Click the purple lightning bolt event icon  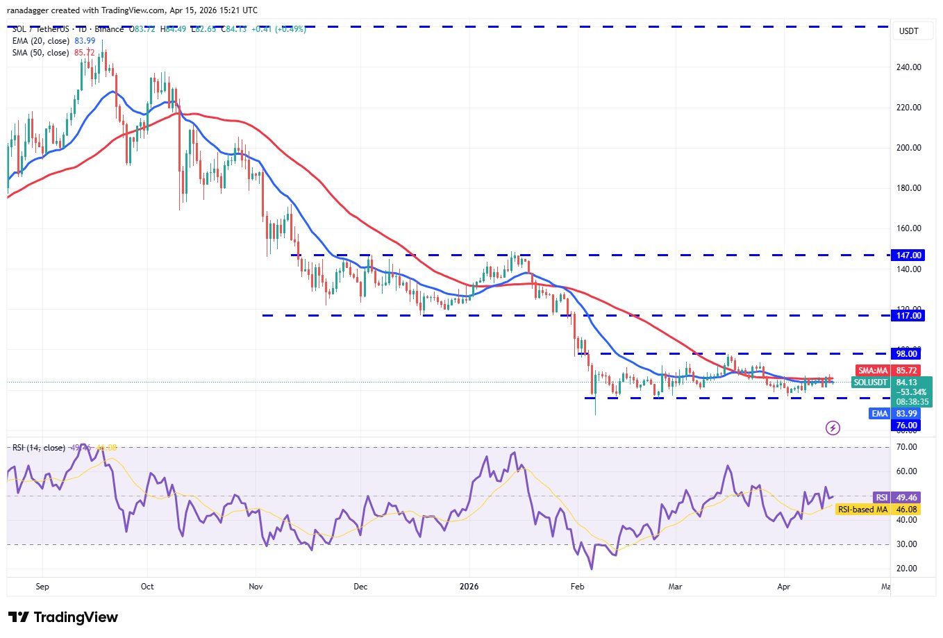point(833,428)
